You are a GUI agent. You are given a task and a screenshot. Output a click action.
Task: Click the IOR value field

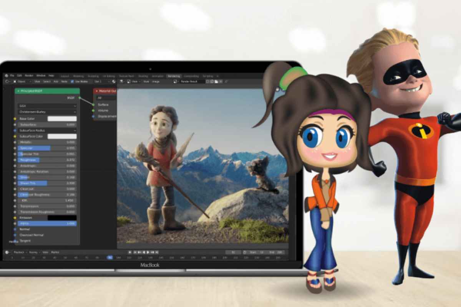coord(47,200)
